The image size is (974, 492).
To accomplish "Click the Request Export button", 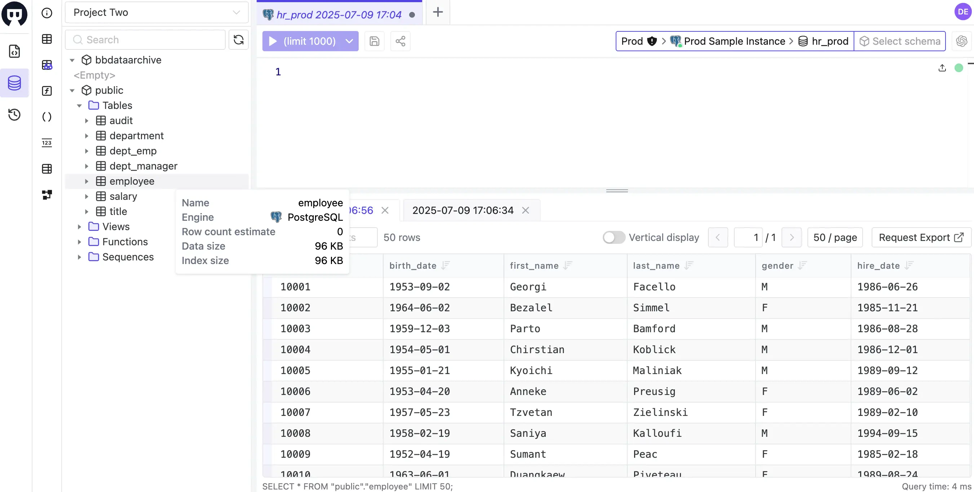I will point(921,237).
